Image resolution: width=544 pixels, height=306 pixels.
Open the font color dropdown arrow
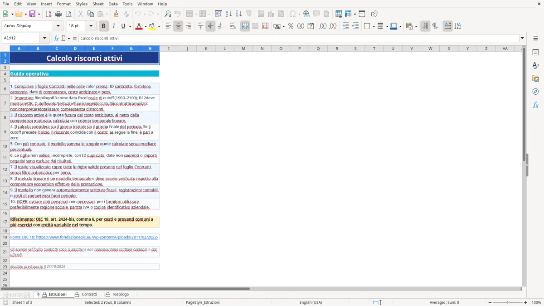point(145,26)
